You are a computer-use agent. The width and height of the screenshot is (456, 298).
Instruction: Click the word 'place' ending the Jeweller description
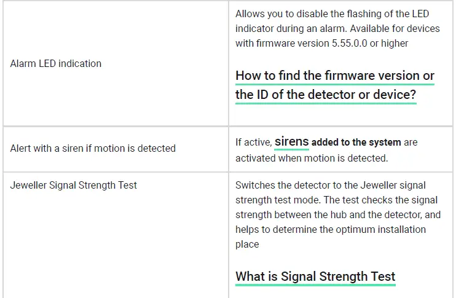click(247, 244)
